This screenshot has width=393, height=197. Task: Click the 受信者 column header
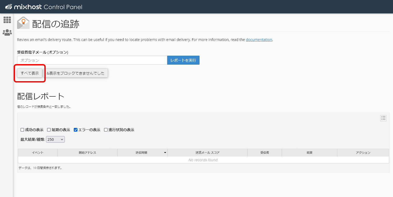[264, 153]
